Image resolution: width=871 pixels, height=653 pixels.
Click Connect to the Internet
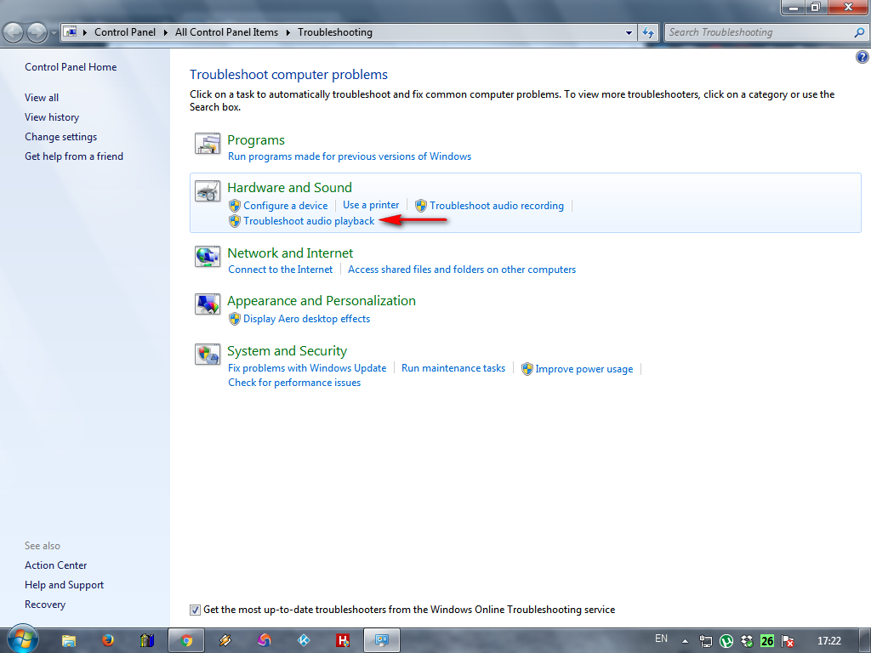coord(280,270)
